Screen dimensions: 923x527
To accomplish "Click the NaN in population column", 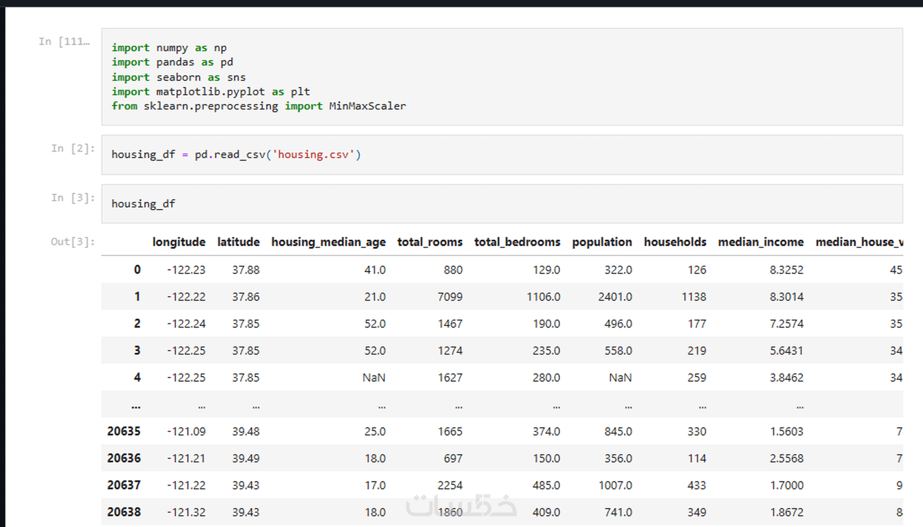I will click(621, 378).
